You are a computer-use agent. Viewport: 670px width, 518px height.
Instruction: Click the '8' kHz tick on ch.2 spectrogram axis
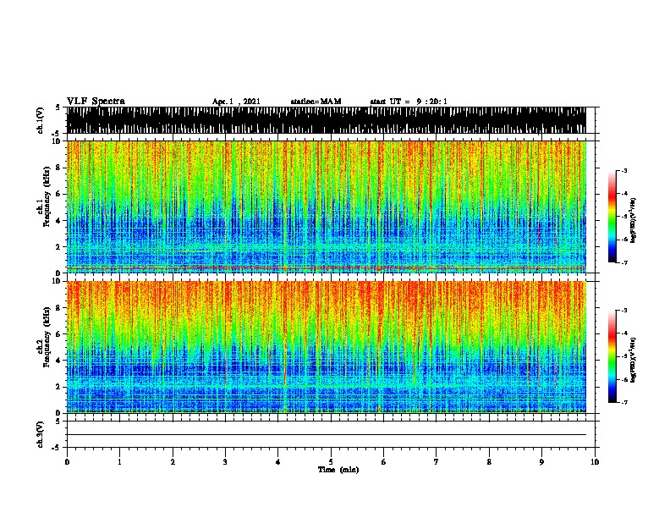point(59,308)
